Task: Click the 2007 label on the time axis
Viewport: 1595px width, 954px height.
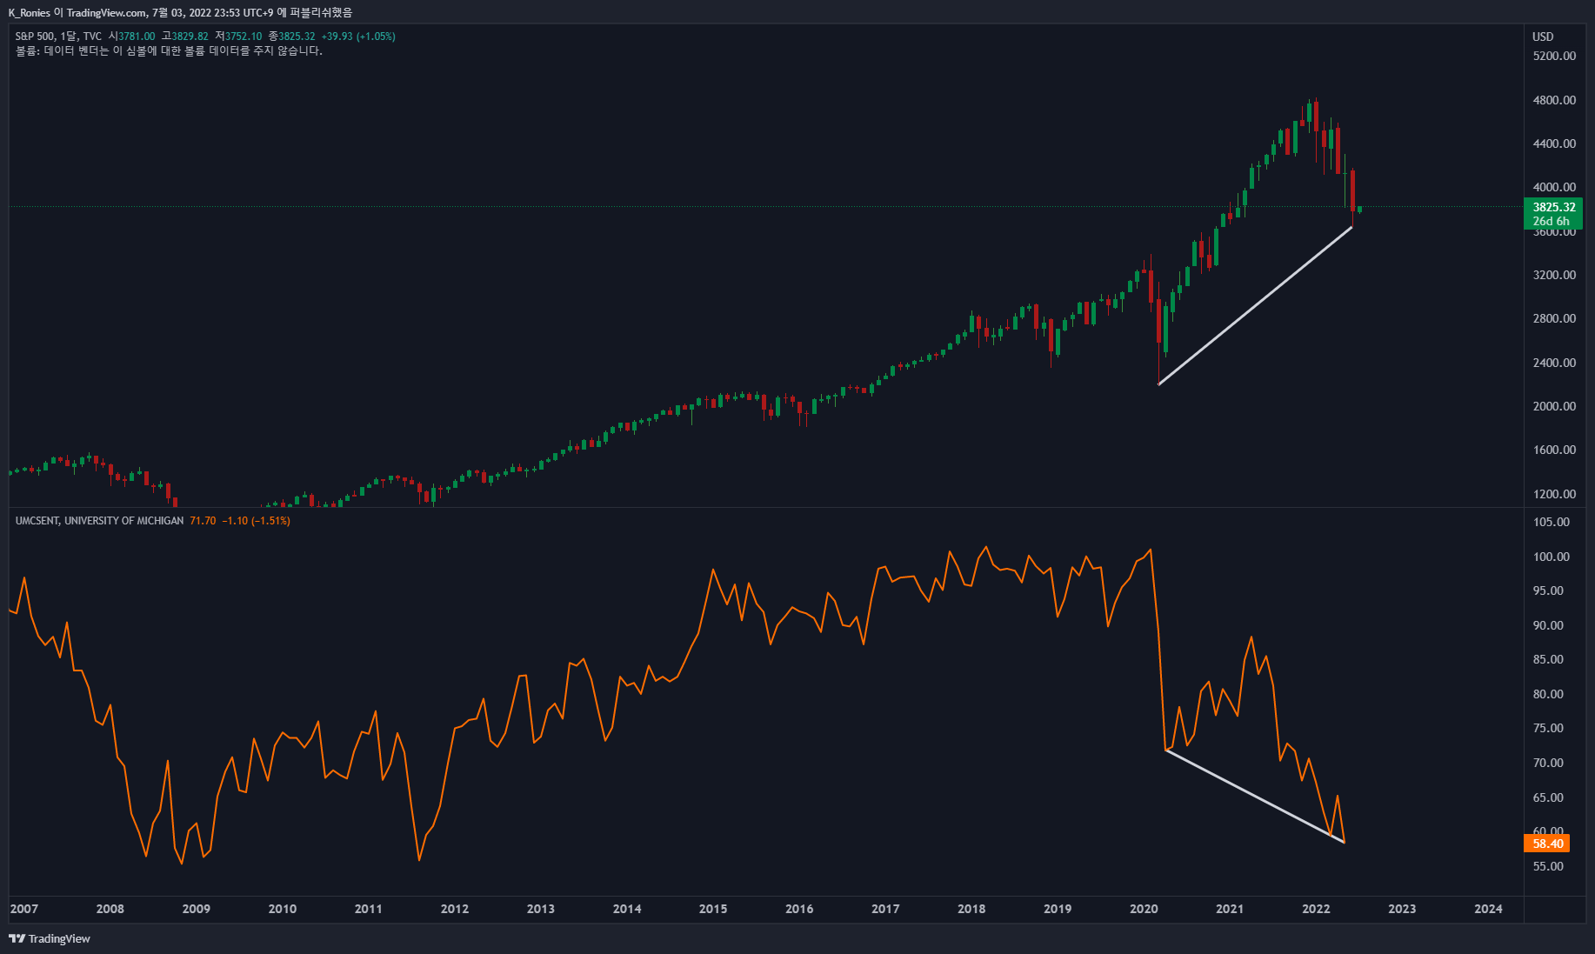Action: (x=24, y=909)
